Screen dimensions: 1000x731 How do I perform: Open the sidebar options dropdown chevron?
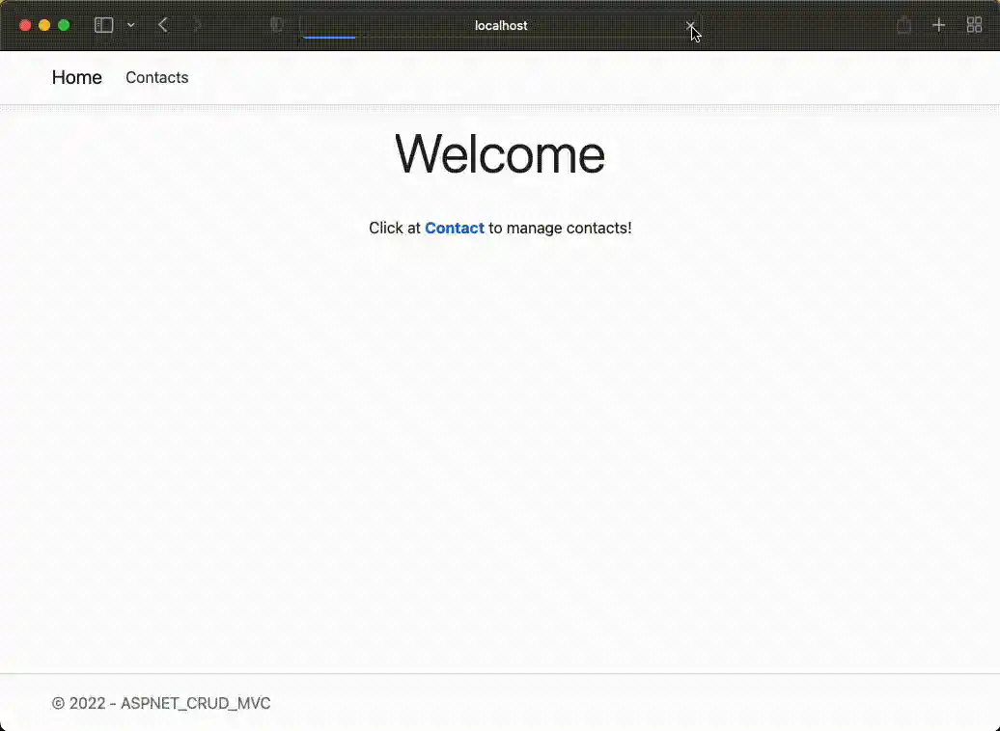click(x=130, y=25)
